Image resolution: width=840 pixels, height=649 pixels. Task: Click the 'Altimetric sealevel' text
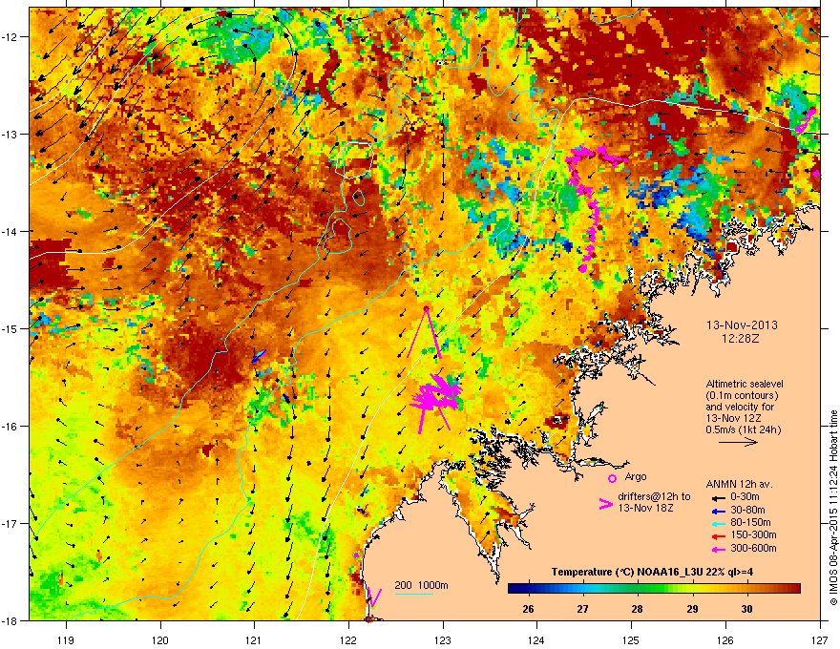(x=745, y=384)
